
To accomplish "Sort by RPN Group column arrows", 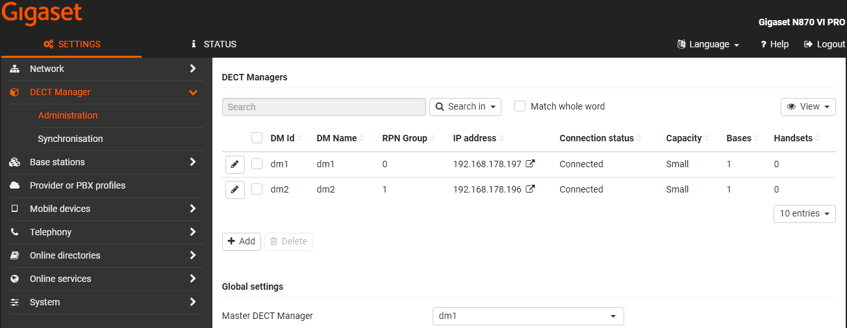I will [433, 139].
